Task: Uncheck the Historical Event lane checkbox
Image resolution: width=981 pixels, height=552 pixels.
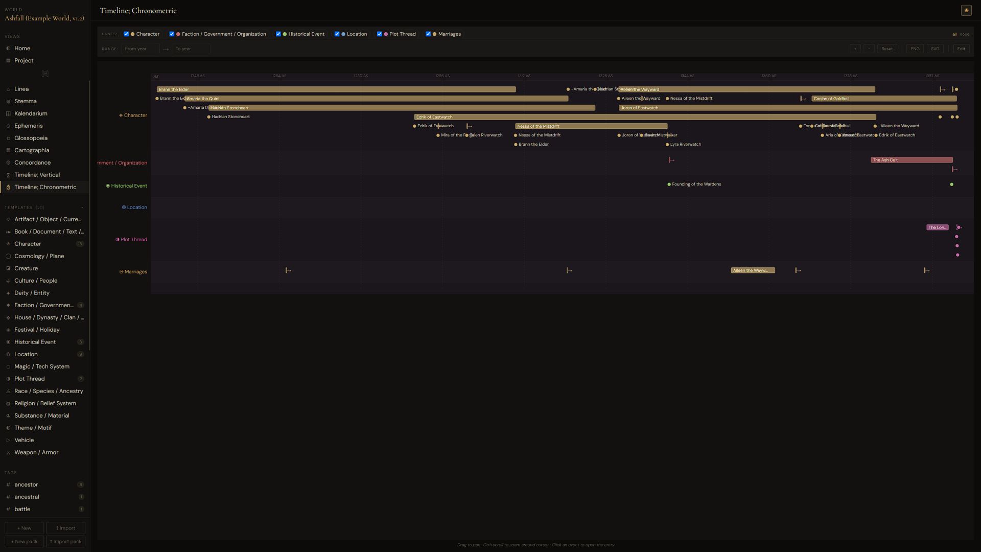Action: tap(278, 34)
